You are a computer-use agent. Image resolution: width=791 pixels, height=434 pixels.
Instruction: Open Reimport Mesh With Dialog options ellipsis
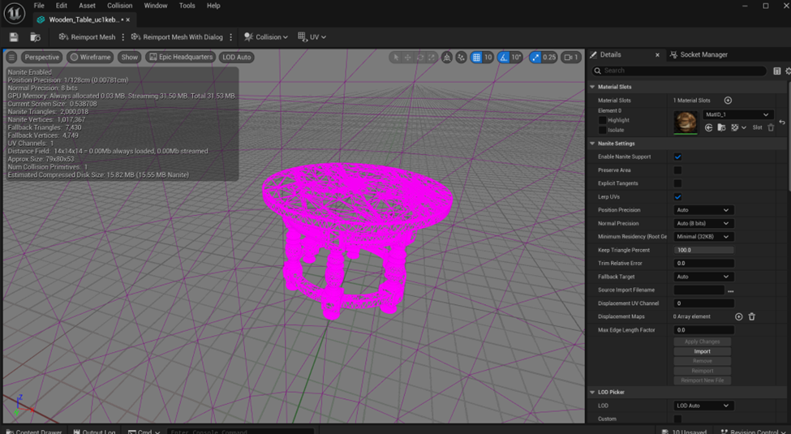click(x=231, y=37)
